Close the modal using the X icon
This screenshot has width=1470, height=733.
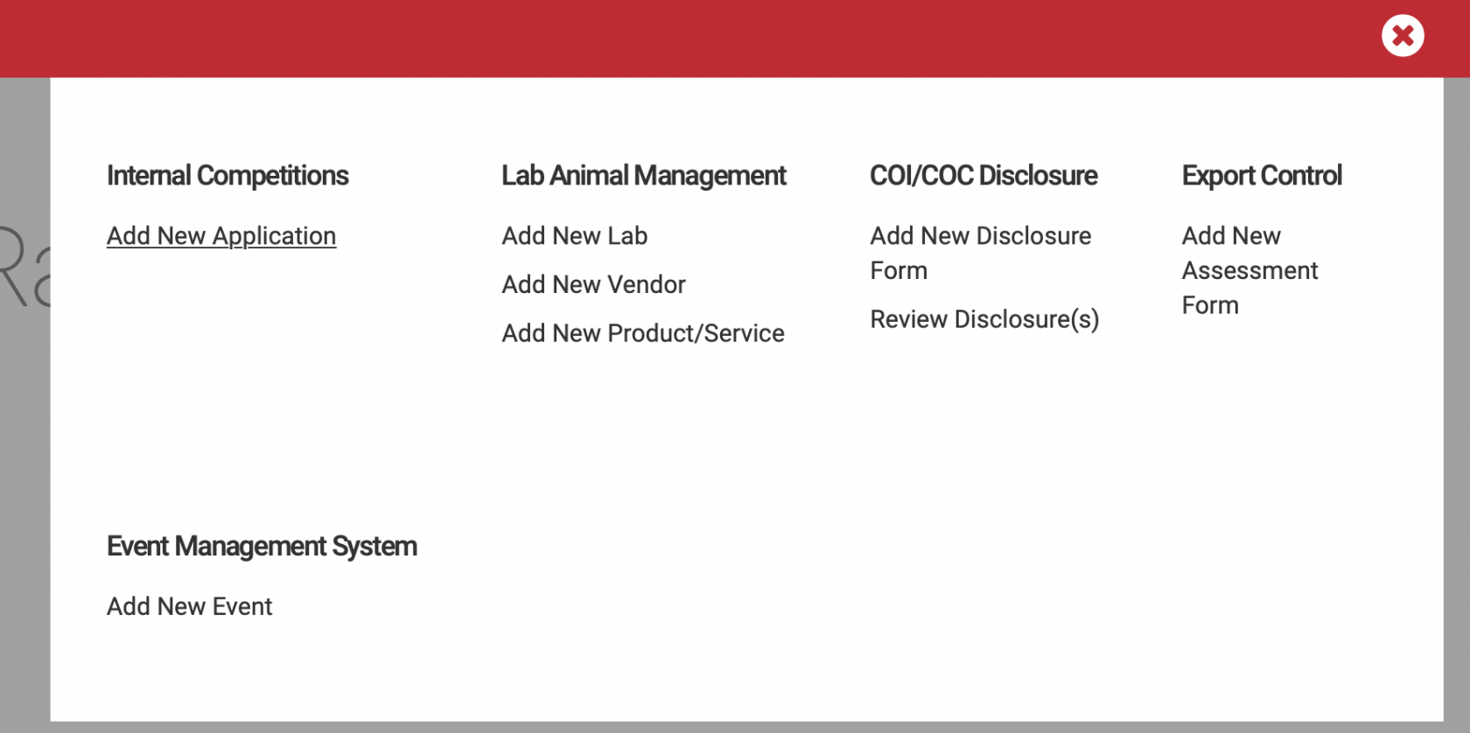click(1403, 36)
